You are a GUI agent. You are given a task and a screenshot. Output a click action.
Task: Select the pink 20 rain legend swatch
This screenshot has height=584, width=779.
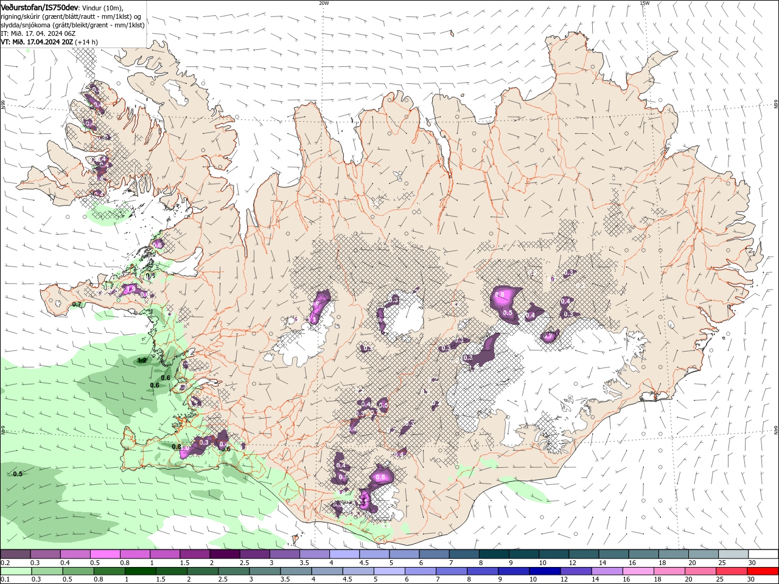(700, 571)
